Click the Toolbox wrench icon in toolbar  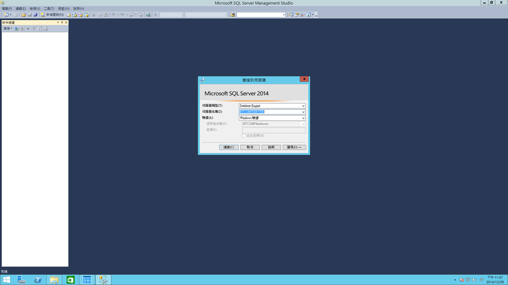click(302, 15)
